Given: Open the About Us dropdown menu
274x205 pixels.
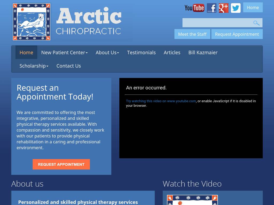Looking at the screenshot, I should (x=107, y=53).
